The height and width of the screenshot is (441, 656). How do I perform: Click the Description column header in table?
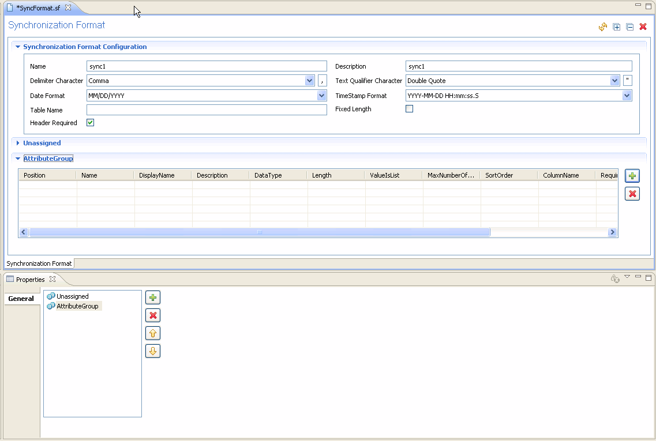[220, 175]
